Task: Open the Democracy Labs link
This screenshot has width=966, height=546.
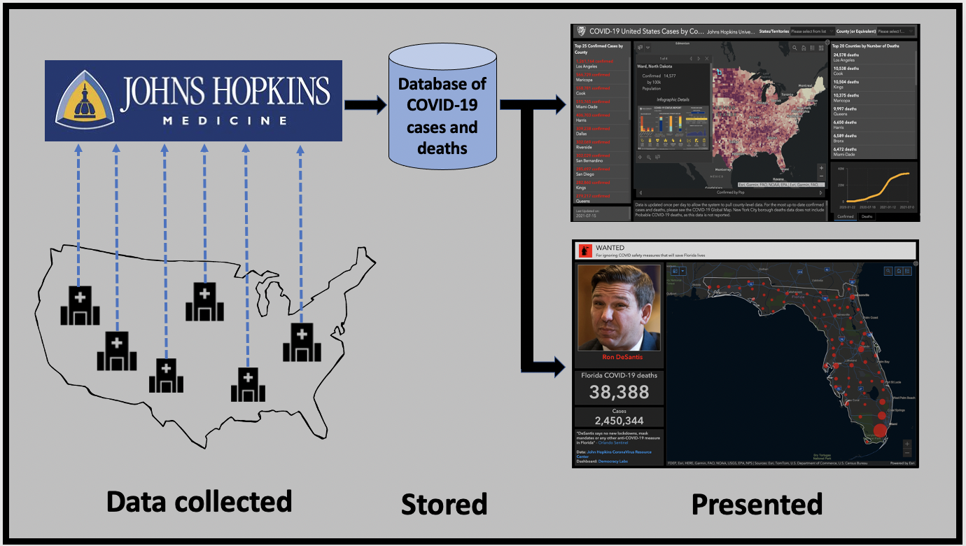Action: coord(613,461)
